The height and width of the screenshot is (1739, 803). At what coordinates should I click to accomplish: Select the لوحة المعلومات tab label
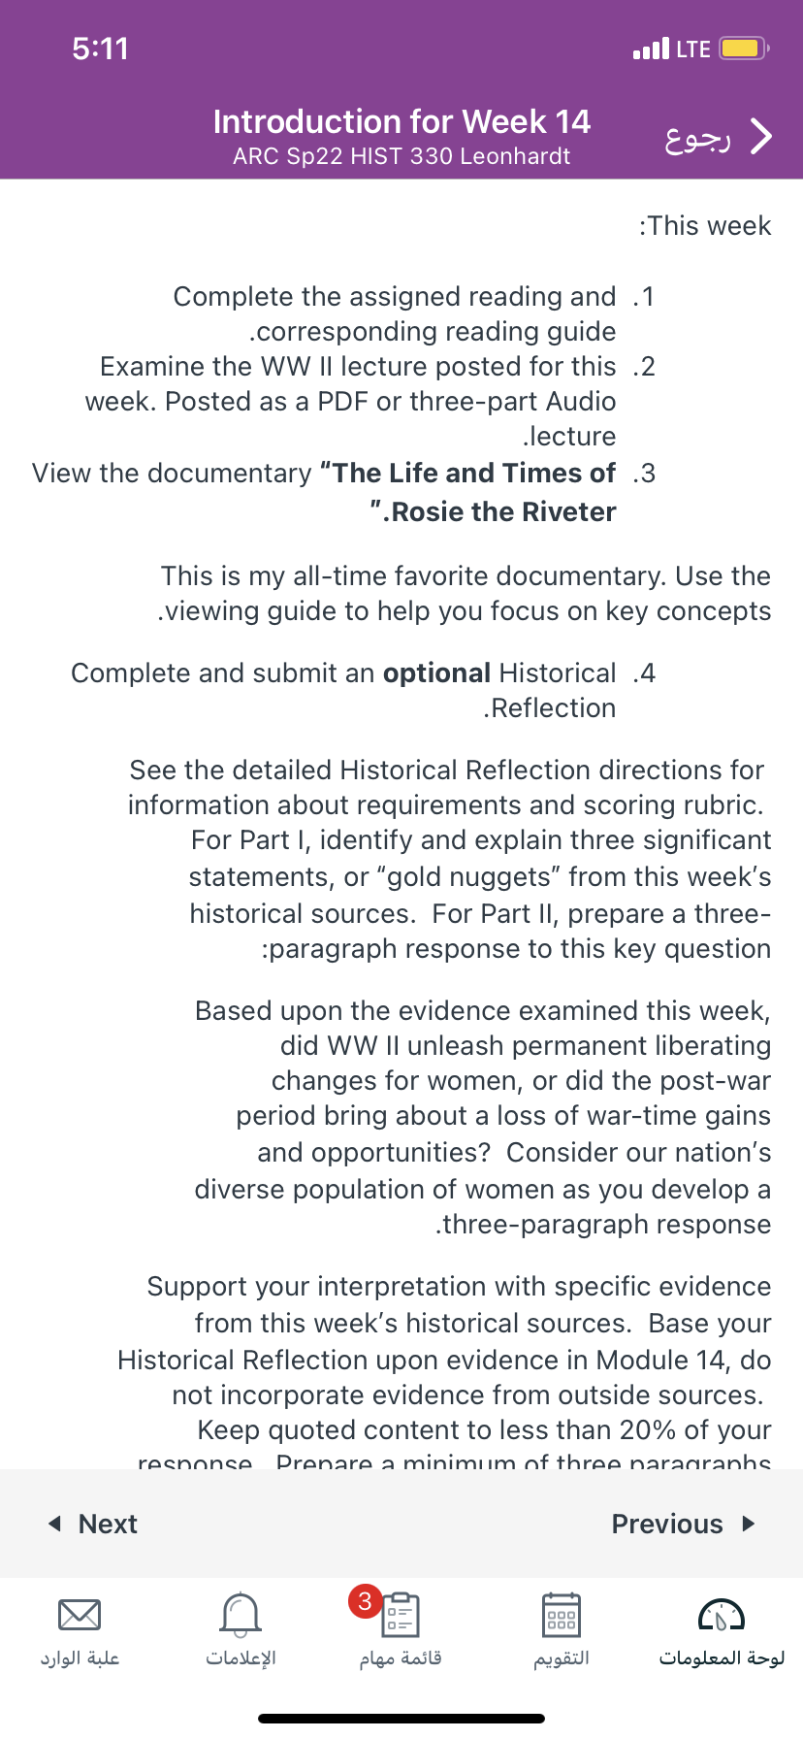coord(722,1657)
